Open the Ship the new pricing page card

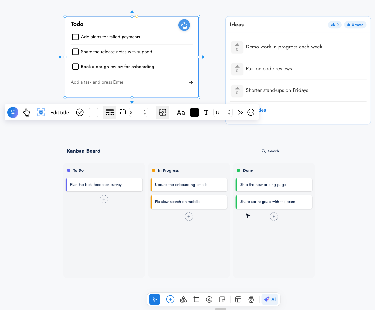tap(274, 185)
